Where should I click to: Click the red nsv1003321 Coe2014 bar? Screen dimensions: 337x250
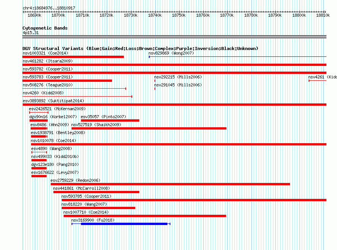[73, 57]
